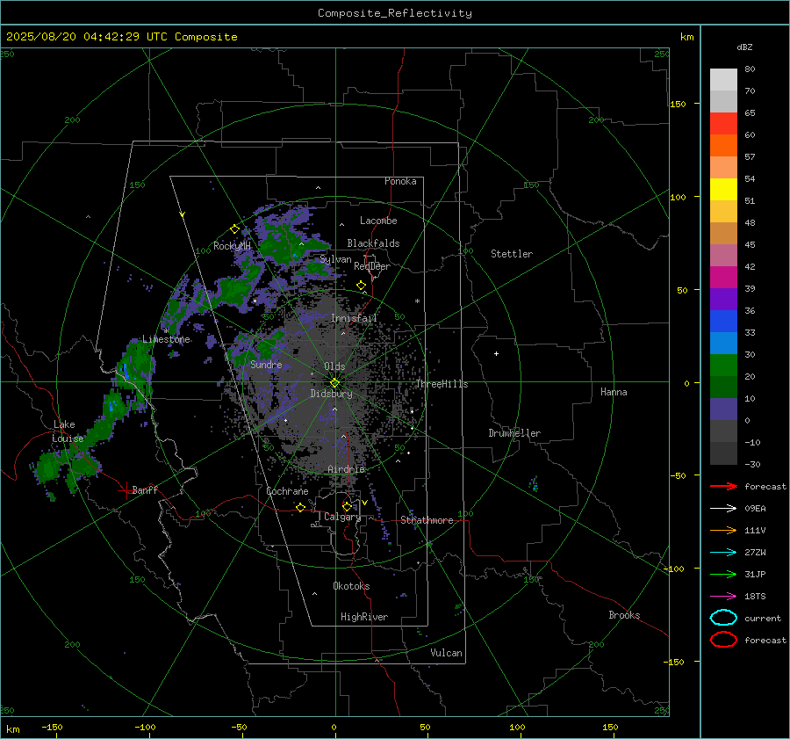Click the Composite_Reflectivity title text
The height and width of the screenshot is (739, 790).
(395, 13)
